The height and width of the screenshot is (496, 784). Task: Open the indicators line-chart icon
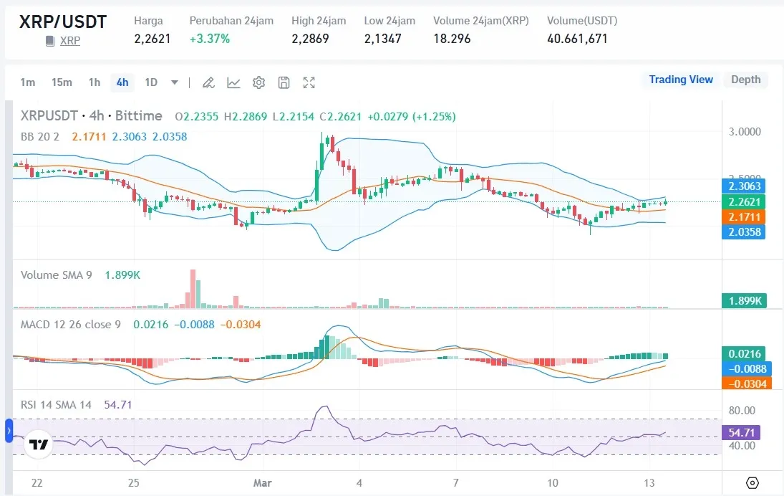233,82
